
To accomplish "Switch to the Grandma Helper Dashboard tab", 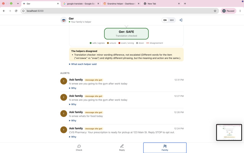I will click(x=121, y=4).
